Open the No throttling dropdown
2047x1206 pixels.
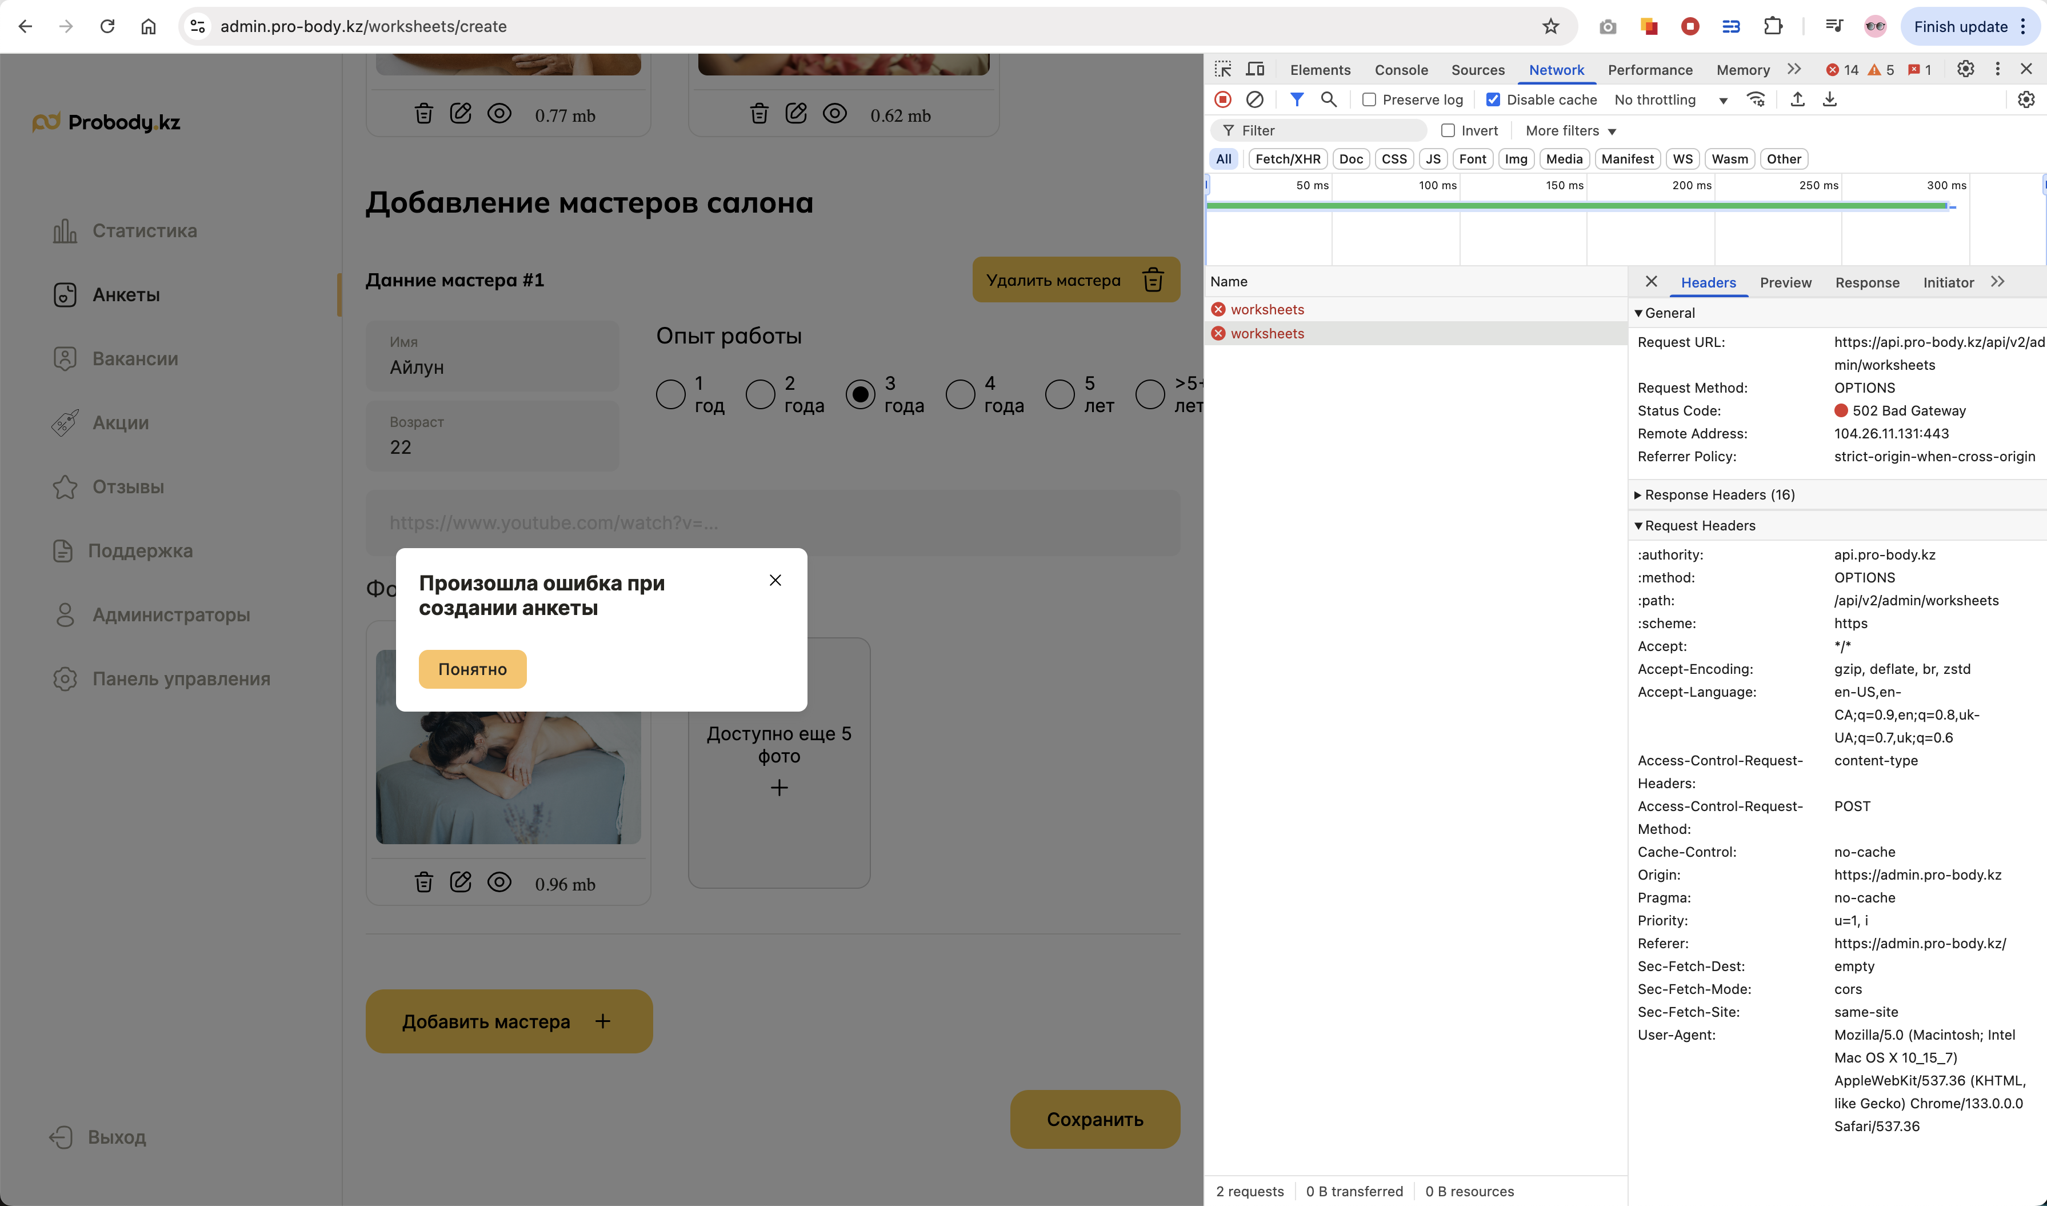(x=1670, y=99)
